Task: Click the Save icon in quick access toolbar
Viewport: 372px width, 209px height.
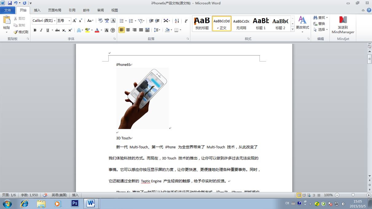Action: coord(10,3)
